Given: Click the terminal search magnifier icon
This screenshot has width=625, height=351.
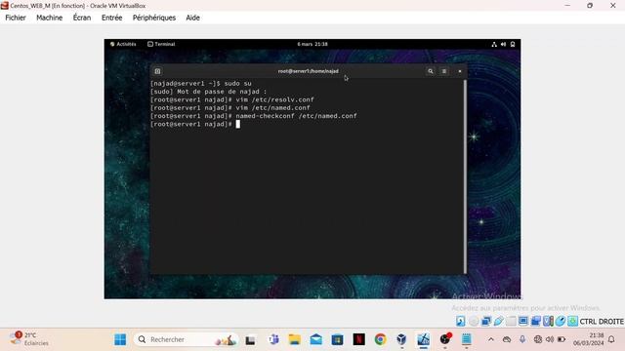Looking at the screenshot, I should point(431,71).
